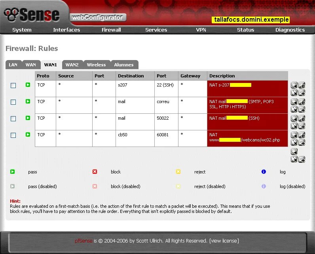Screen dimensions: 315x254
Task: Click the Destination column header
Action: coord(135,76)
